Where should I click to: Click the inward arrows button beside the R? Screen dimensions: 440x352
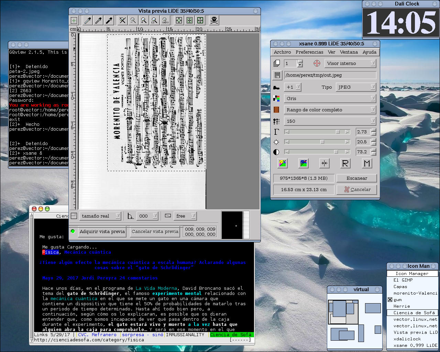point(324,163)
